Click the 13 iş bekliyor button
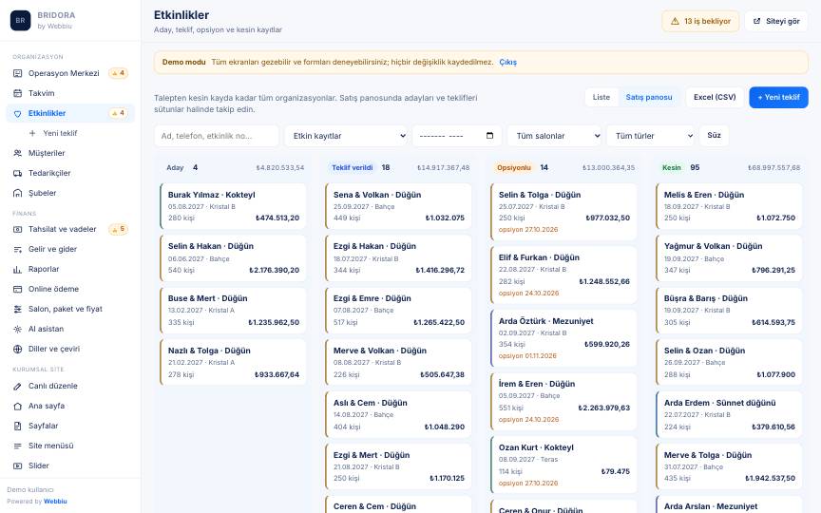The width and height of the screenshot is (821, 513). 700,22
